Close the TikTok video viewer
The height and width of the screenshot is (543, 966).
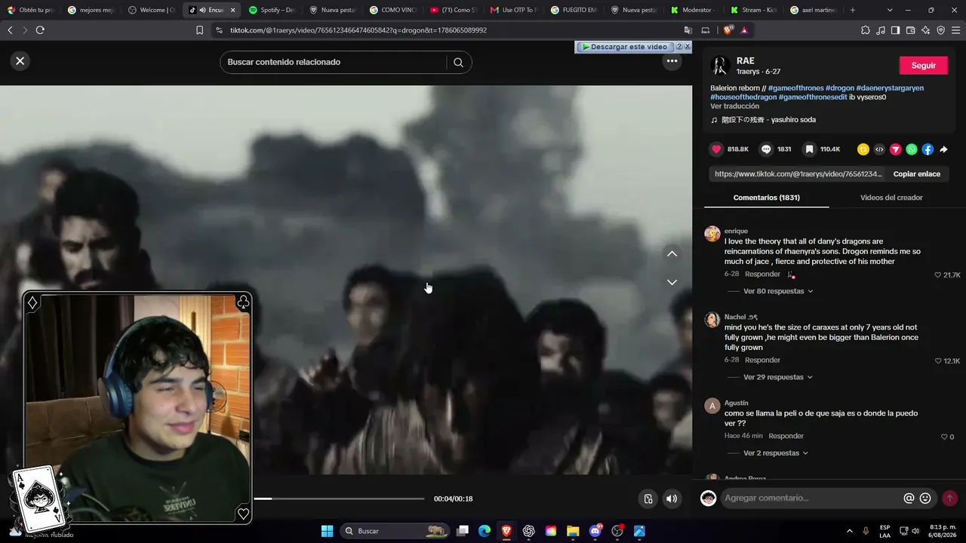tap(20, 61)
